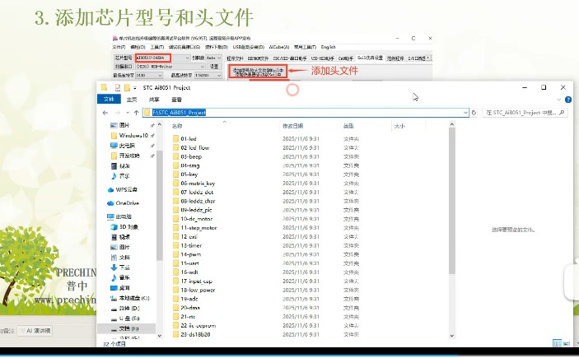The height and width of the screenshot is (358, 579).
Task: Switch to large icons view at bottom right
Action: click(x=567, y=343)
